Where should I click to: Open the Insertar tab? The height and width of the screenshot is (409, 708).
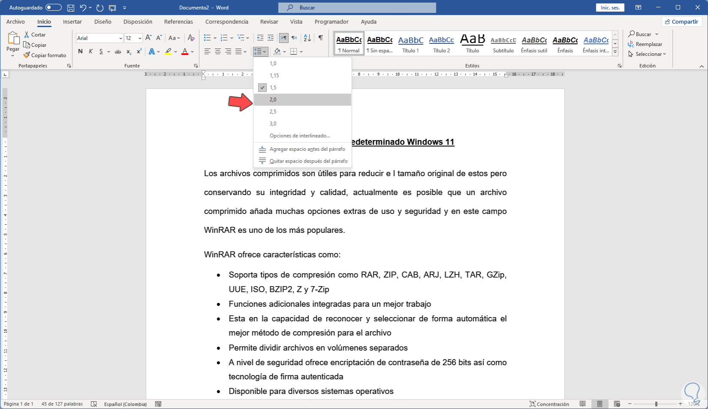[73, 21]
